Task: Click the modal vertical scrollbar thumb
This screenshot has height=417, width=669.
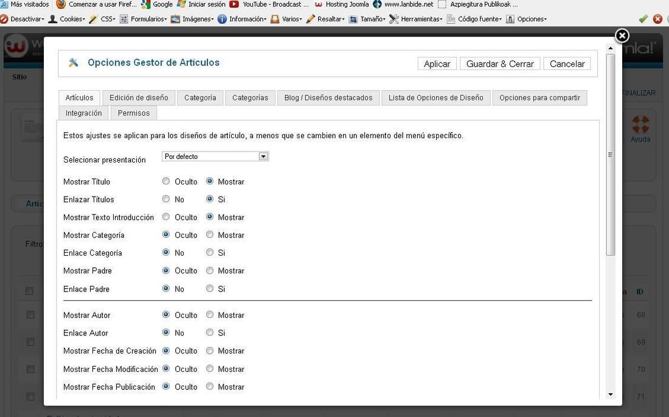Action: (x=611, y=155)
